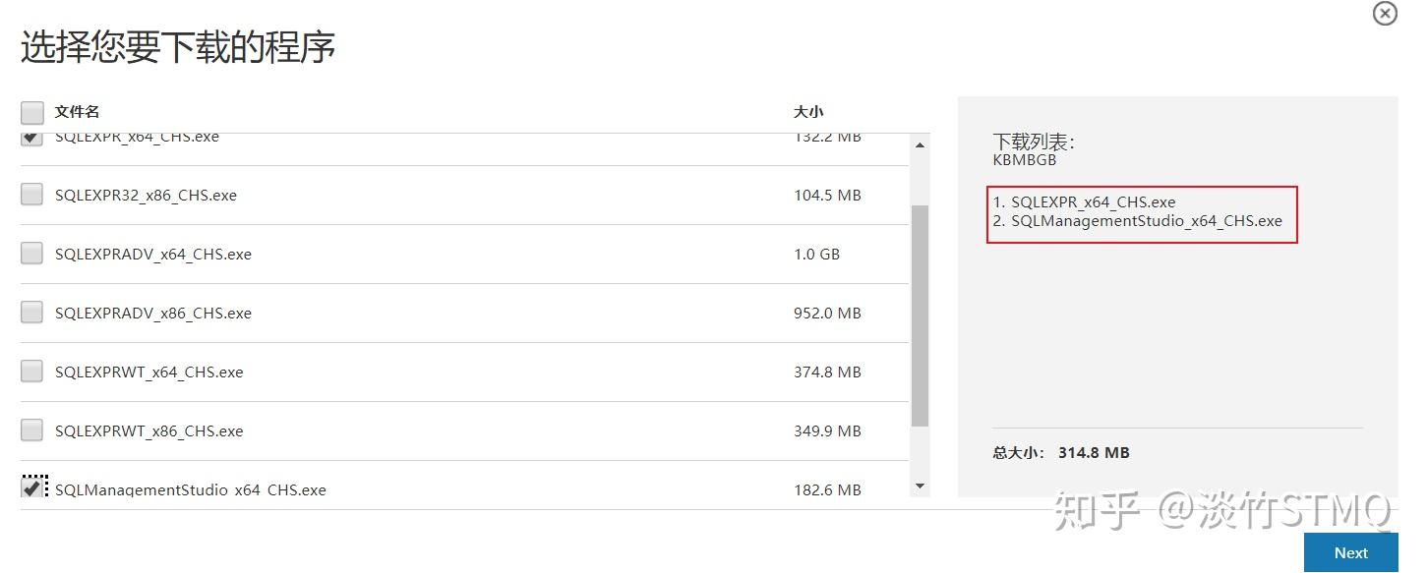Click the Next button
The width and height of the screenshot is (1428, 573).
click(1350, 552)
